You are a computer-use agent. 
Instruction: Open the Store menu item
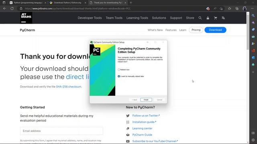pyautogui.click(x=190, y=18)
